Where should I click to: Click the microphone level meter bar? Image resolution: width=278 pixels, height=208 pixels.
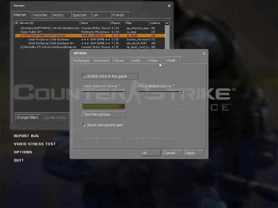point(104,106)
